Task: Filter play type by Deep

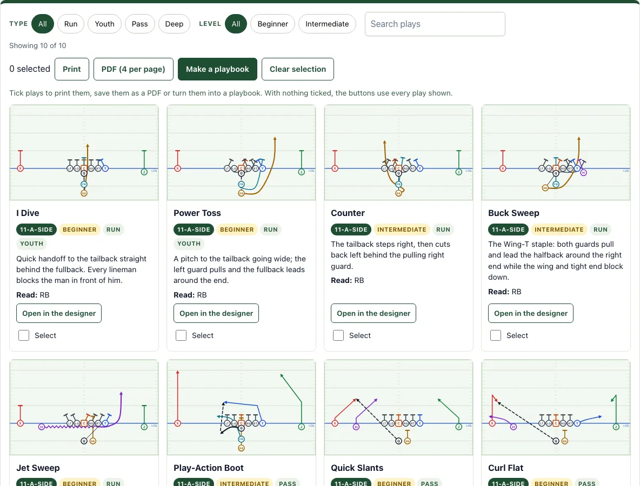Action: pos(174,24)
